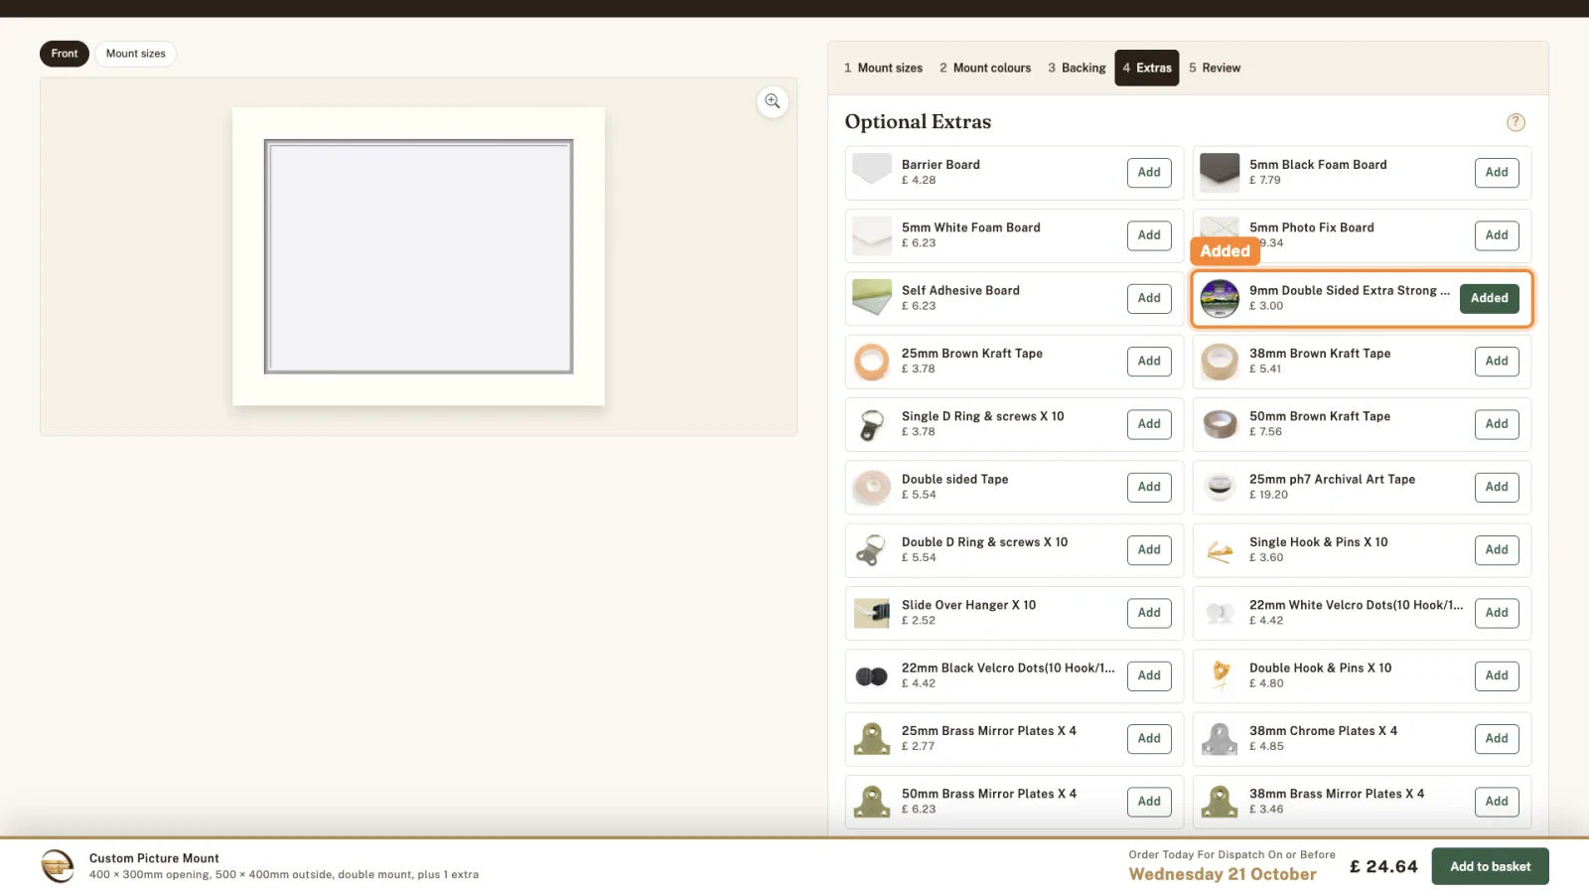The image size is (1589, 894).
Task: Click the 22mm Black Velcro Dots image
Action: pyautogui.click(x=872, y=675)
